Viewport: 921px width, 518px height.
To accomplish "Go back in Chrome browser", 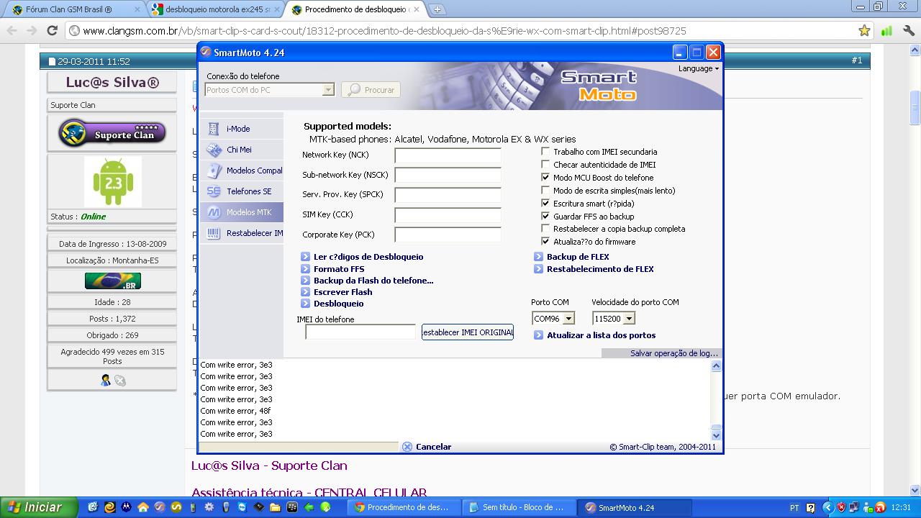I will [12, 31].
